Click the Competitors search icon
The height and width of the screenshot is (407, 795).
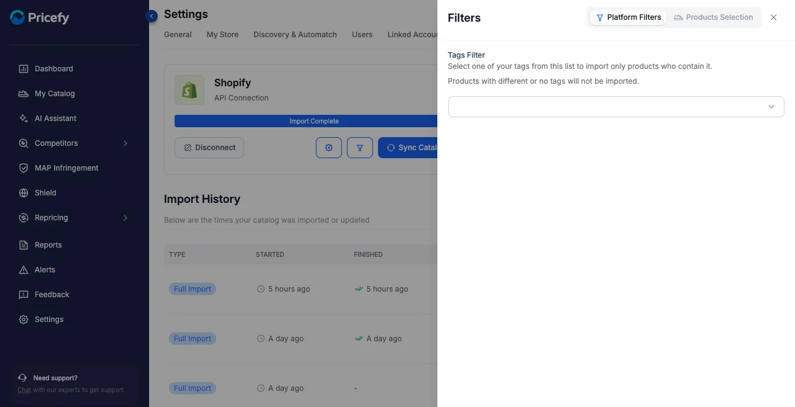24,143
